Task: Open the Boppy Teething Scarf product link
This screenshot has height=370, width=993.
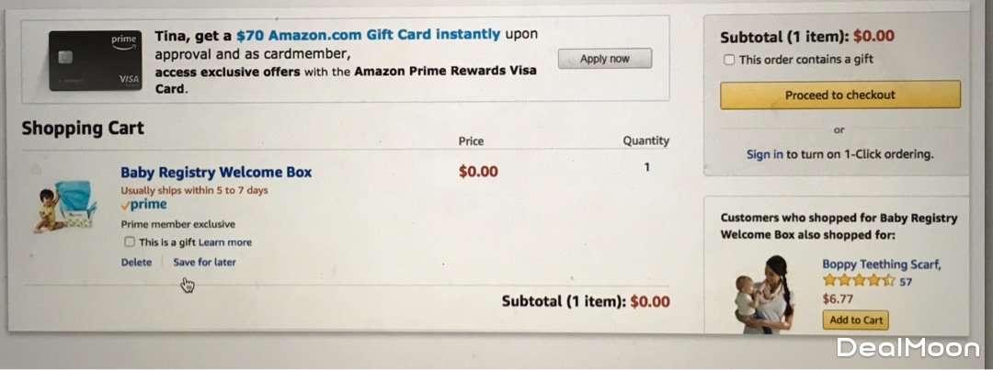Action: pyautogui.click(x=882, y=264)
